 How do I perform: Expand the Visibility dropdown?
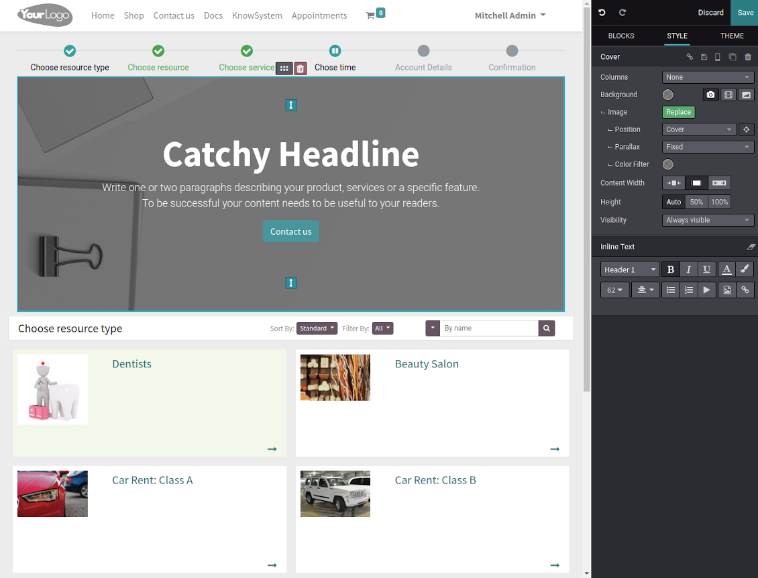pyautogui.click(x=708, y=220)
